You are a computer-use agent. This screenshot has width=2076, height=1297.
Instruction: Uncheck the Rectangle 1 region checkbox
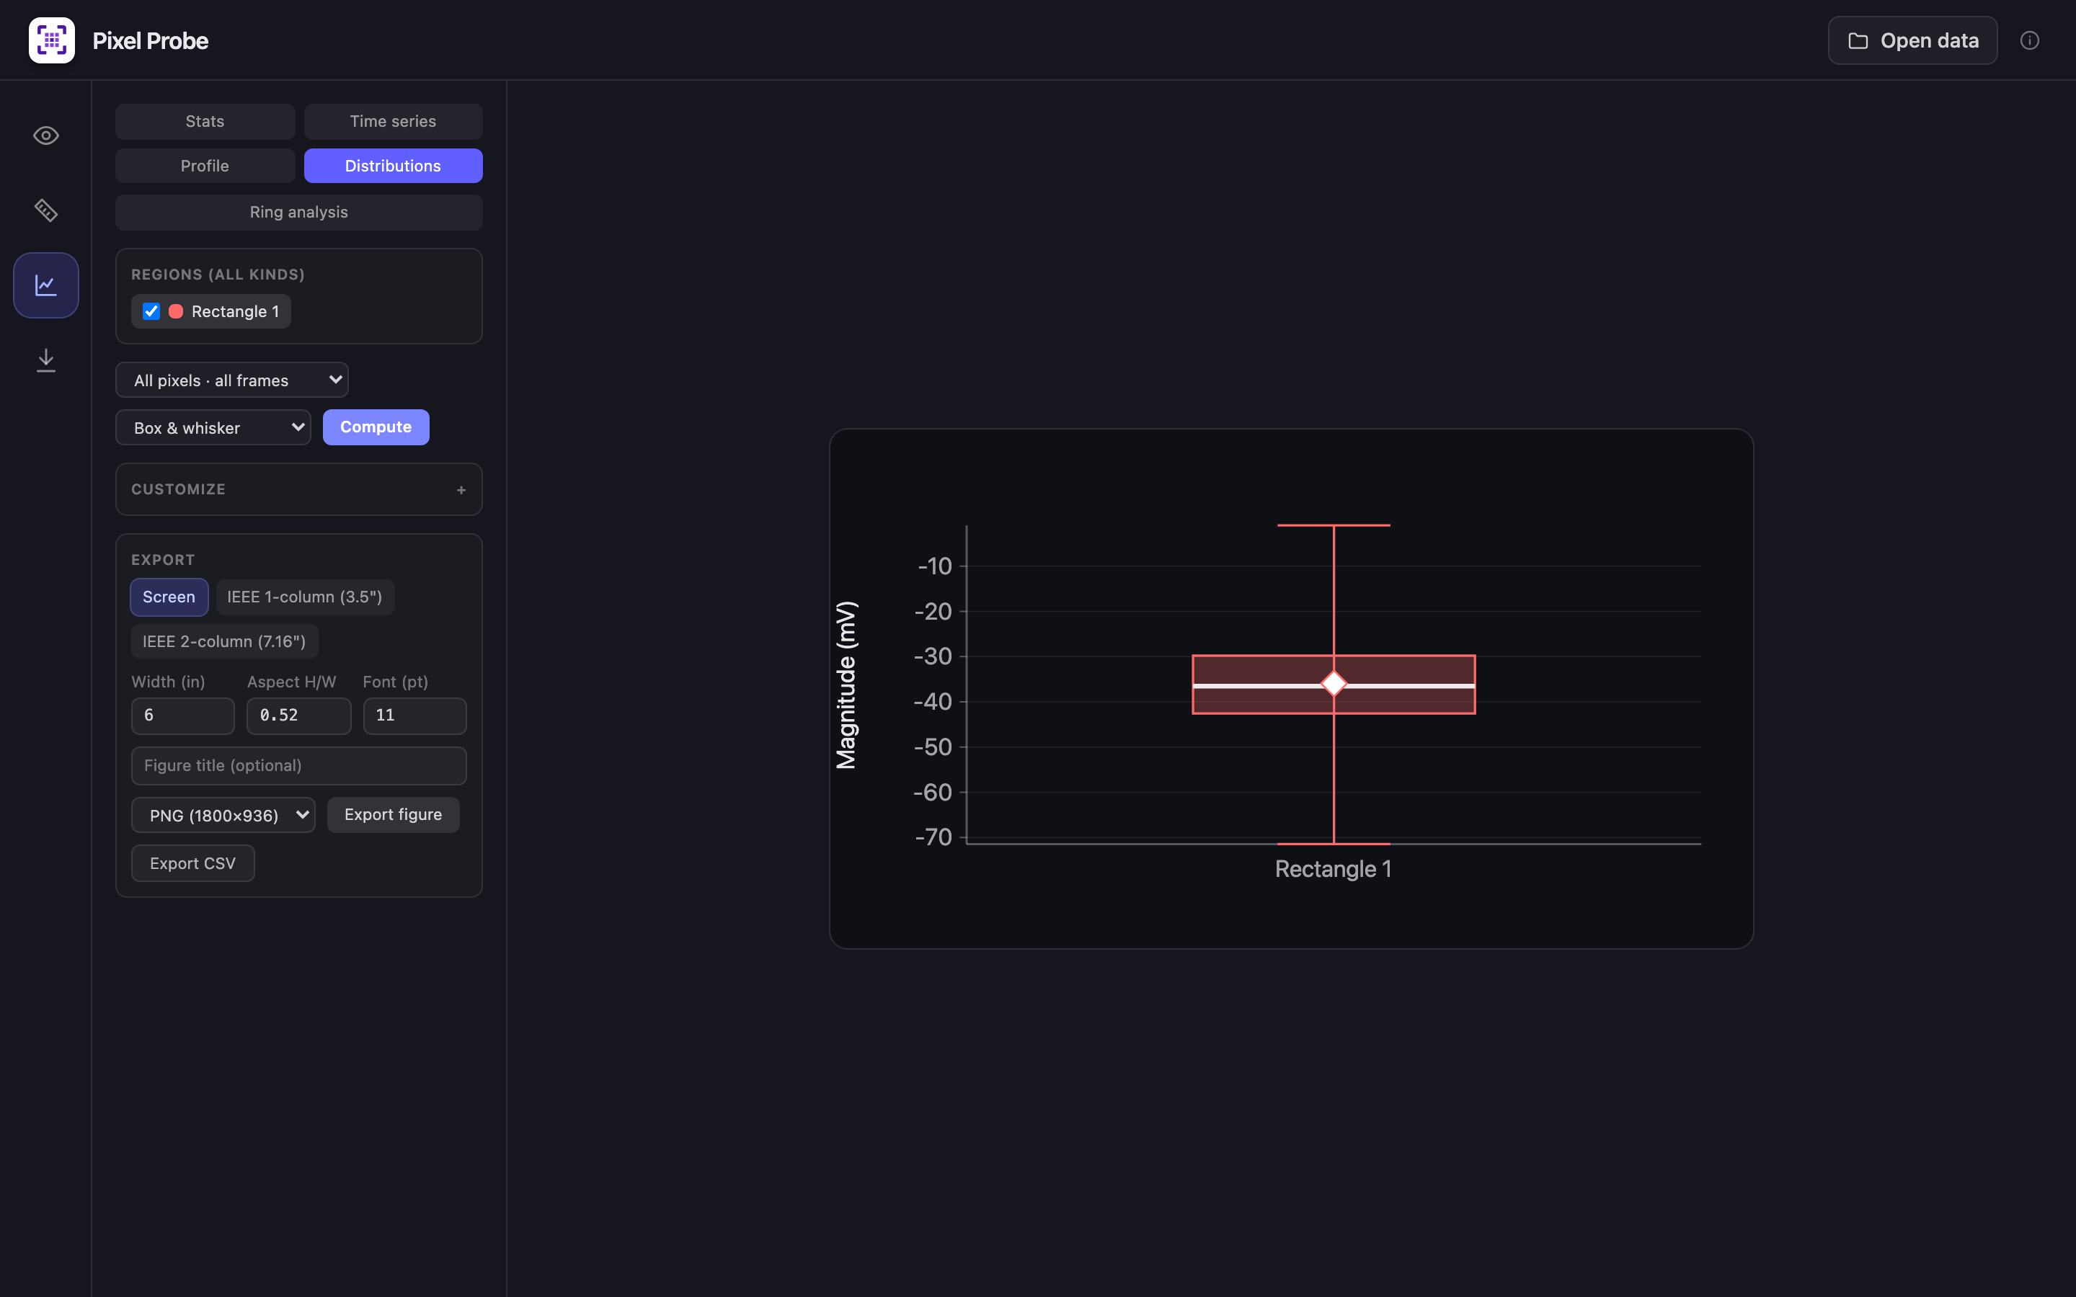click(x=151, y=311)
